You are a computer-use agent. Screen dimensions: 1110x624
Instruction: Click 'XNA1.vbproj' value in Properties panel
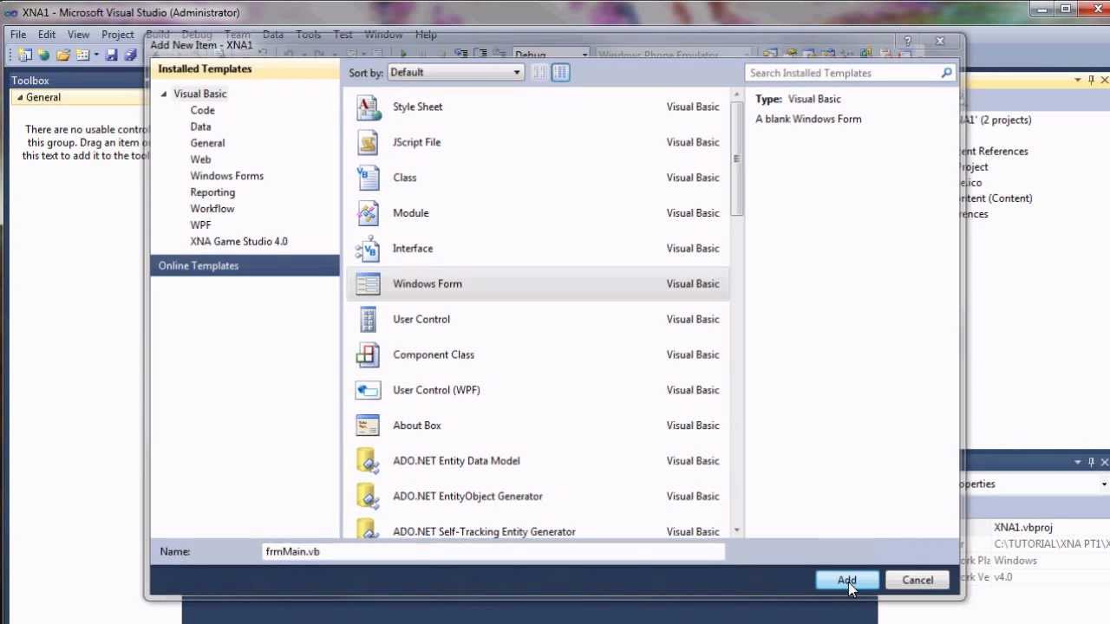coord(1023,528)
